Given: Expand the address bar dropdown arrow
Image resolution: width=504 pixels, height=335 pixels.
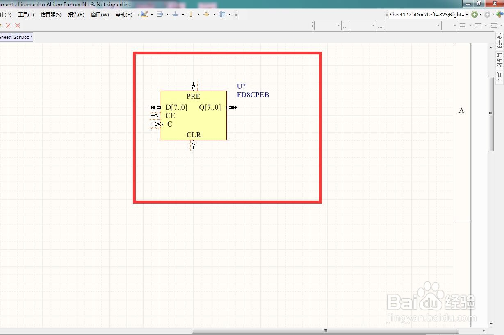Looking at the screenshot, I should [x=467, y=15].
